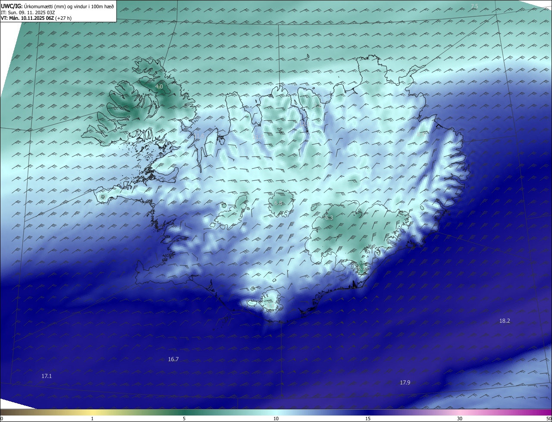Click the 50 tick label on the color scale
Image resolution: width=552 pixels, height=422 pixels.
(x=549, y=419)
